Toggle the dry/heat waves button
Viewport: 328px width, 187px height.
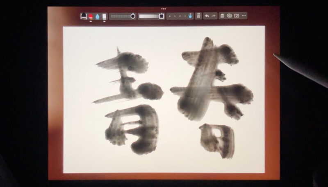coord(198,16)
